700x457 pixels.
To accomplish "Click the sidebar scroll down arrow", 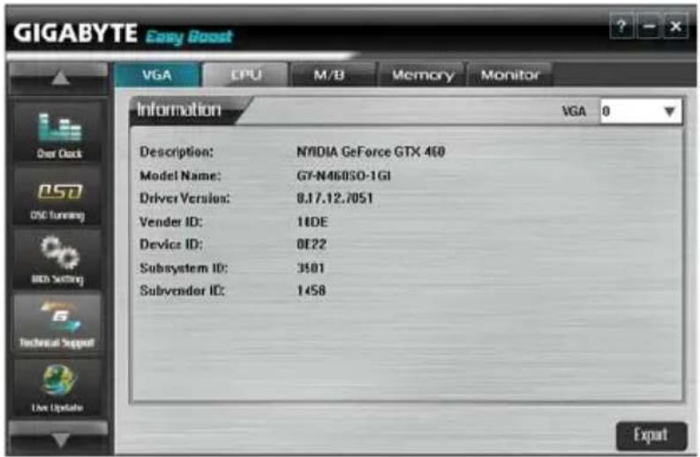I will click(59, 439).
